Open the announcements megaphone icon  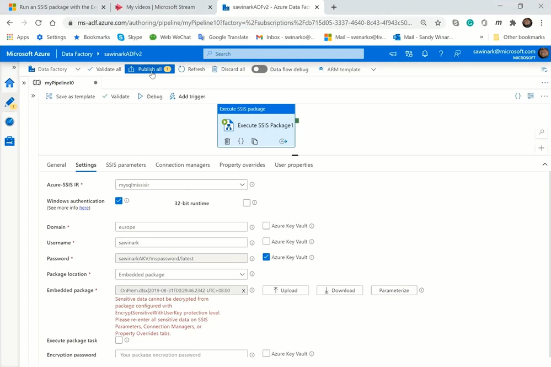pyautogui.click(x=393, y=54)
